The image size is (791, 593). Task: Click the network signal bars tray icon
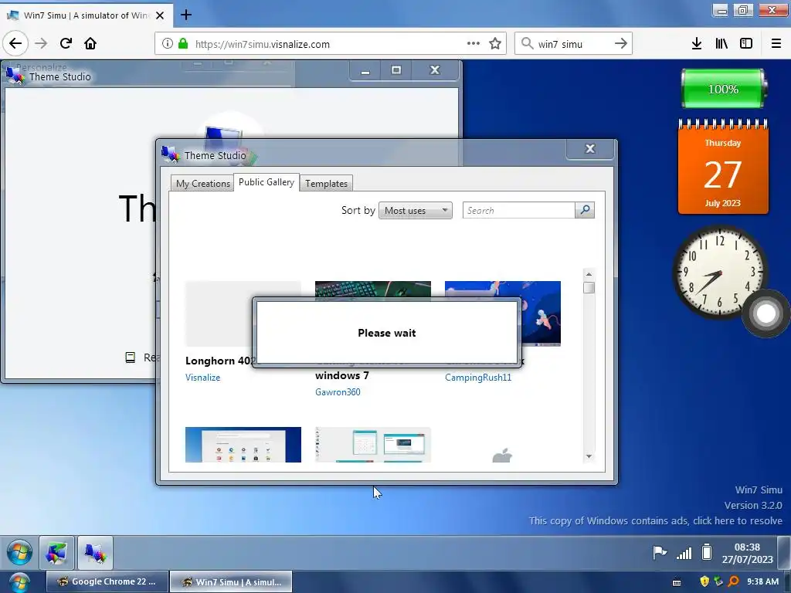(x=684, y=554)
